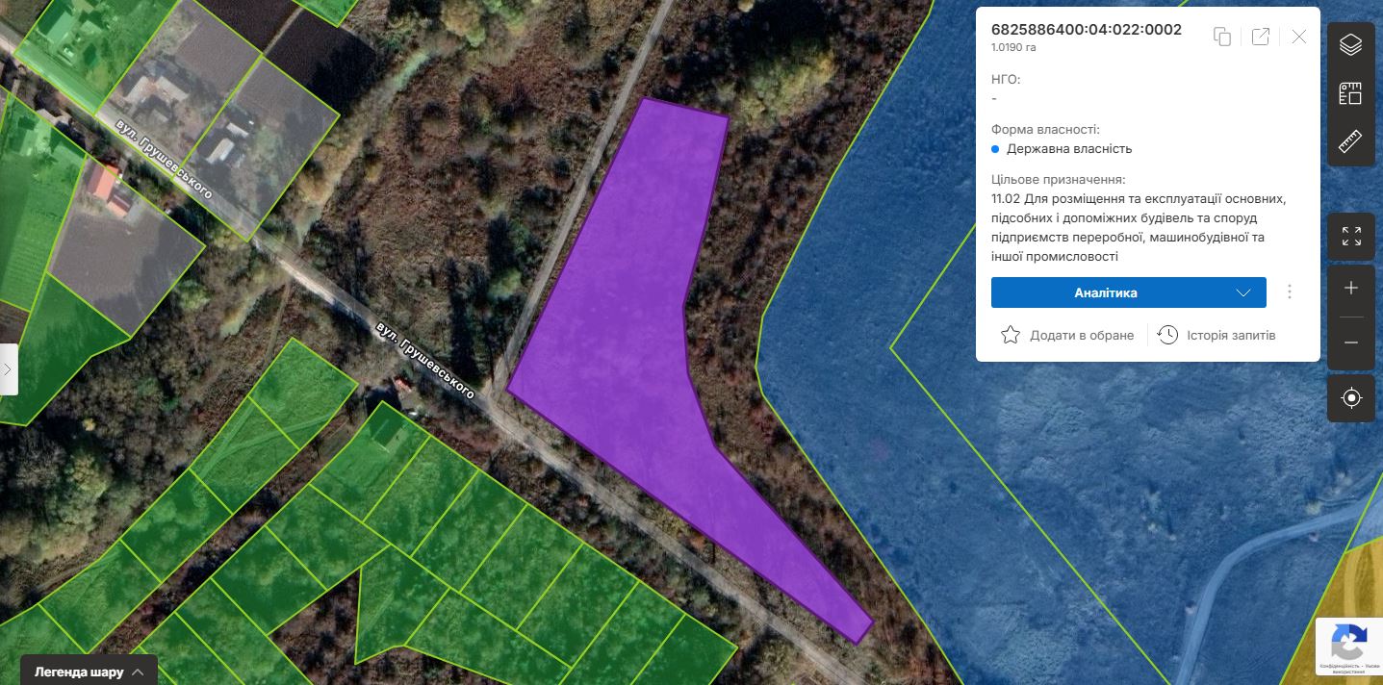
Task: Open the cadastral map tool icon
Action: click(1351, 93)
